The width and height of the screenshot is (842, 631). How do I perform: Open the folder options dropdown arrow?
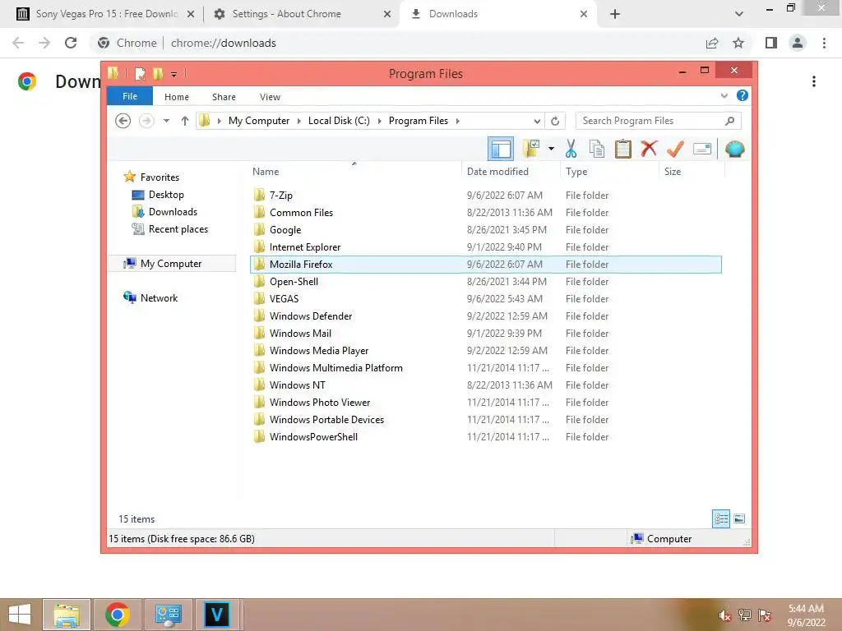[x=551, y=149]
